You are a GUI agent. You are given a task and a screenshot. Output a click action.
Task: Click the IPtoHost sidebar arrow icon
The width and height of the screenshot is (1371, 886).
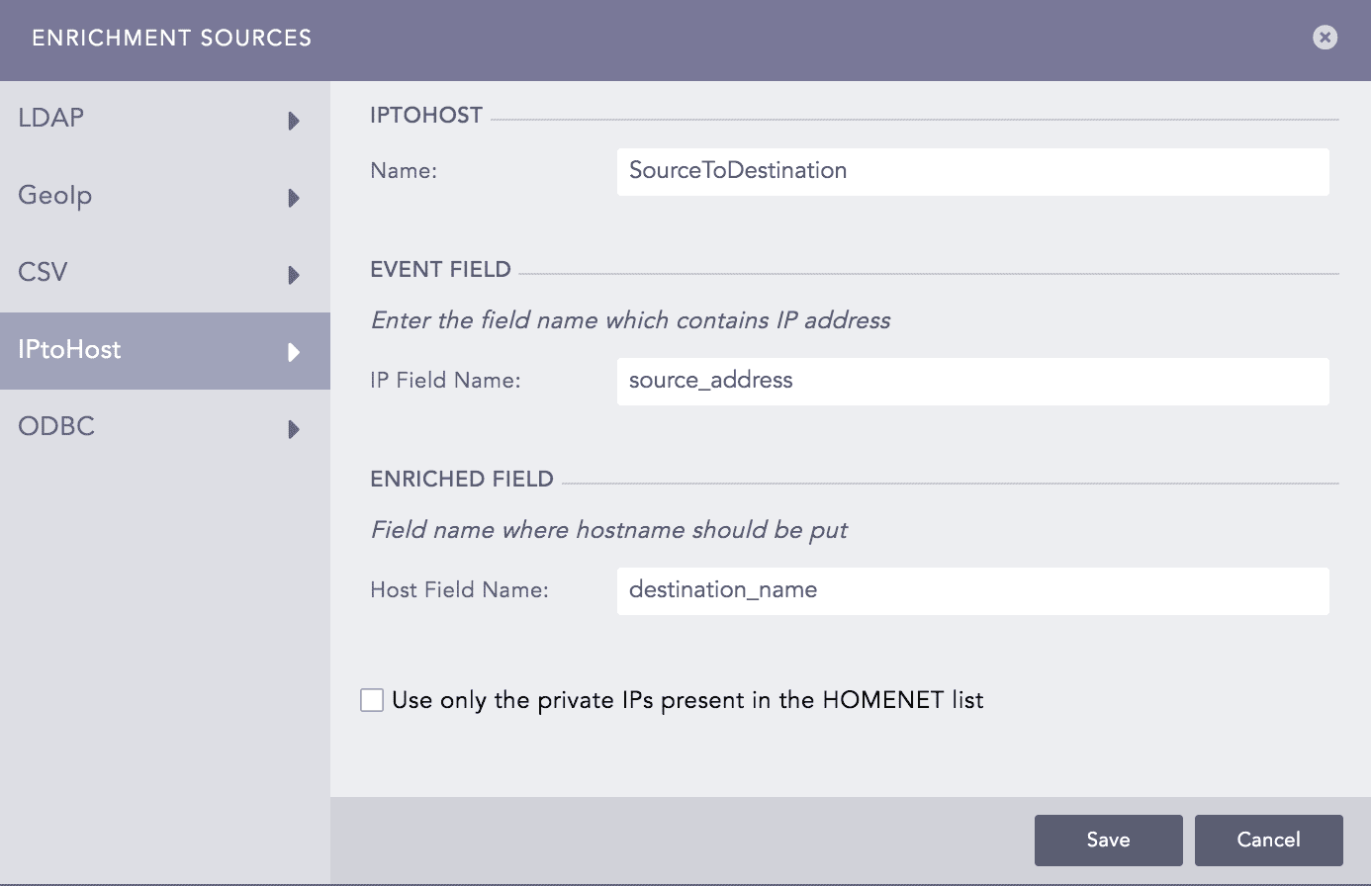pos(293,351)
